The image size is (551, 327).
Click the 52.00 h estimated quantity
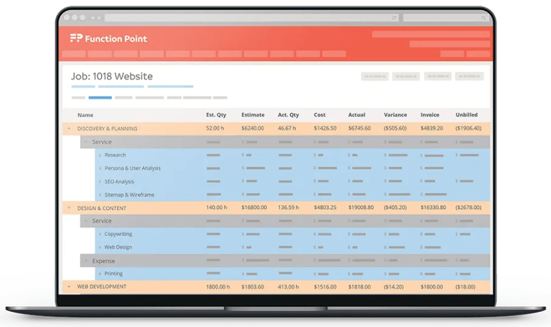(x=215, y=128)
